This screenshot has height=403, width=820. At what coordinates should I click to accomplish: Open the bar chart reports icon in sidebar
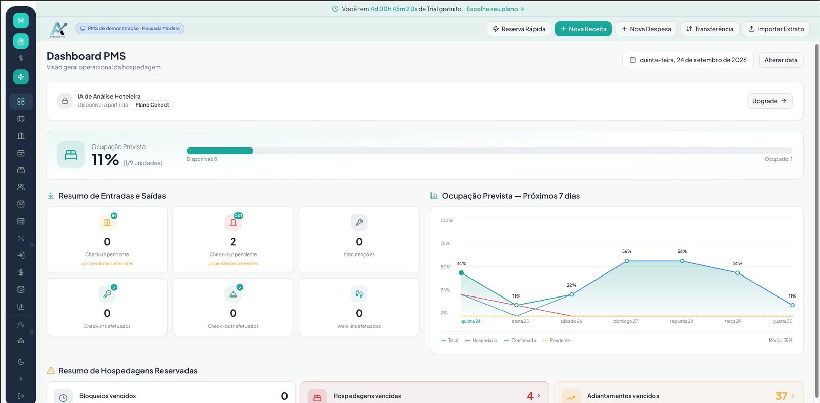pyautogui.click(x=21, y=307)
